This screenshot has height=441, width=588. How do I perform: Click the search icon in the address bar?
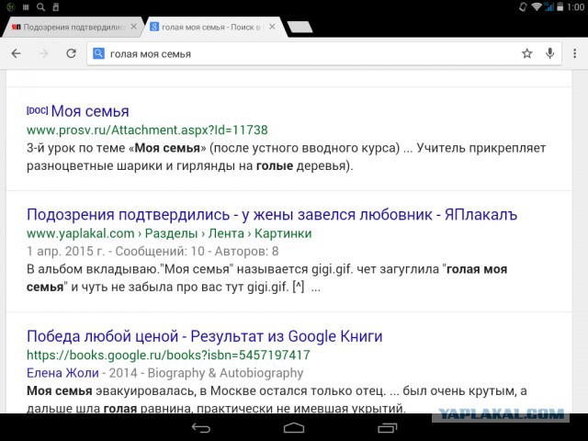pos(98,53)
